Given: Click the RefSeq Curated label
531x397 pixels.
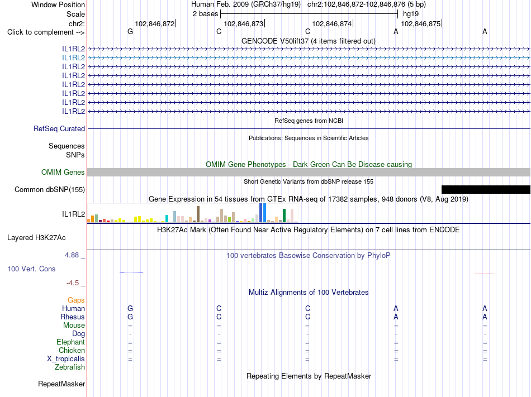Looking at the screenshot, I should tap(59, 129).
